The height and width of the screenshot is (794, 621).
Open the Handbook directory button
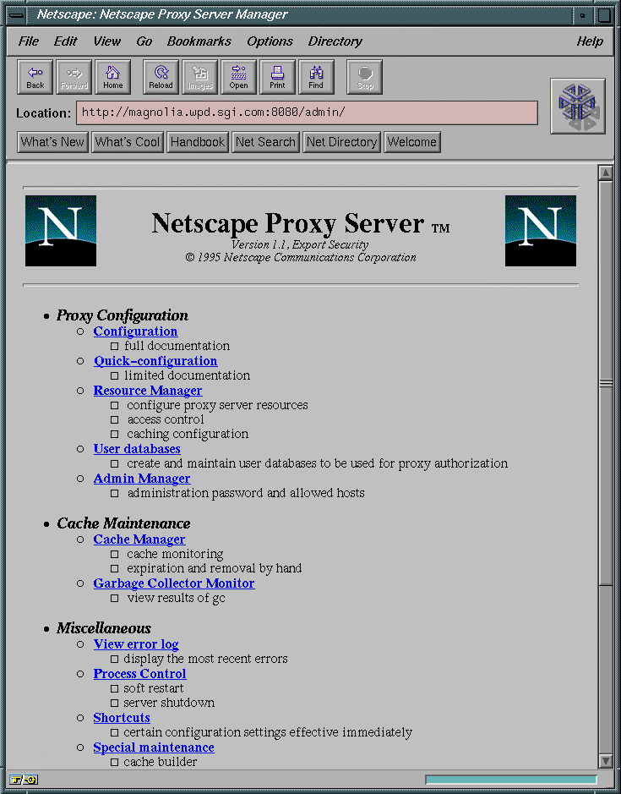[198, 142]
